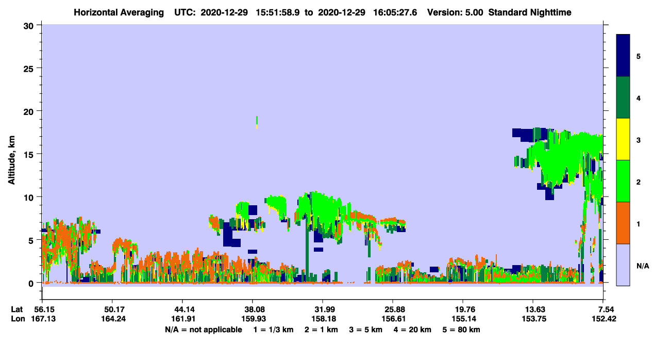Click the colorbar label '2'
This screenshot has width=670, height=344.
point(639,182)
